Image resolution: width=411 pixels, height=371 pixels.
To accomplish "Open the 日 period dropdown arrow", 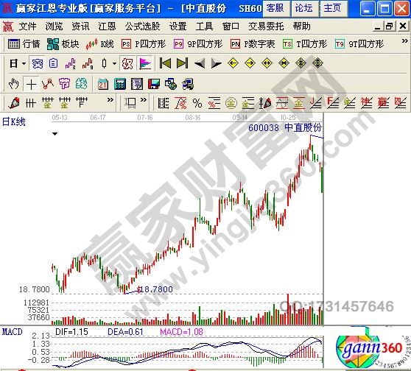I will click(x=24, y=63).
